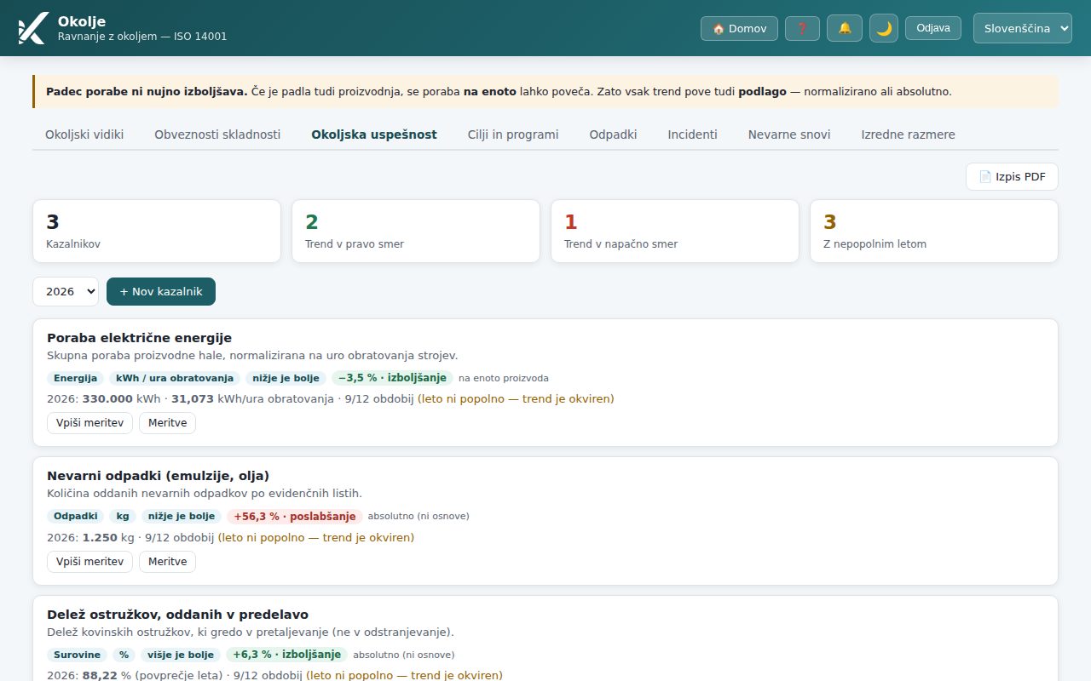Click the Z nepopolnim letom card
This screenshot has height=681, width=1091.
934,232
